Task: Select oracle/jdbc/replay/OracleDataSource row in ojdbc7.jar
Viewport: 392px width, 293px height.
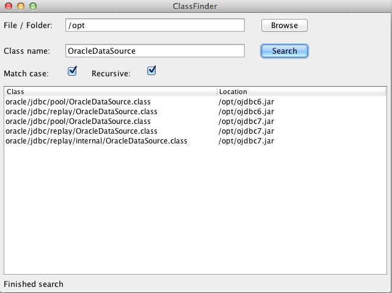Action: pyautogui.click(x=195, y=131)
